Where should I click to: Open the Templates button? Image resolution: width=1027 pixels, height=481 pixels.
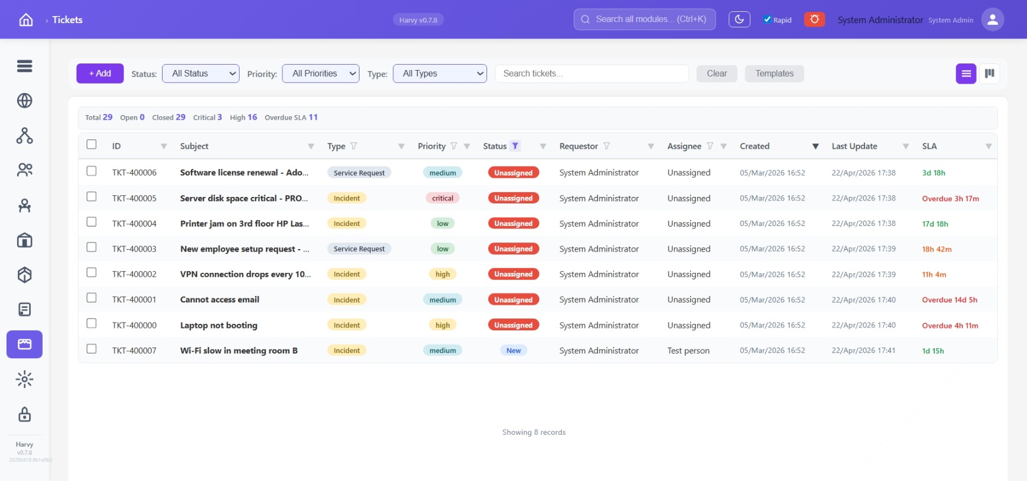pos(774,74)
